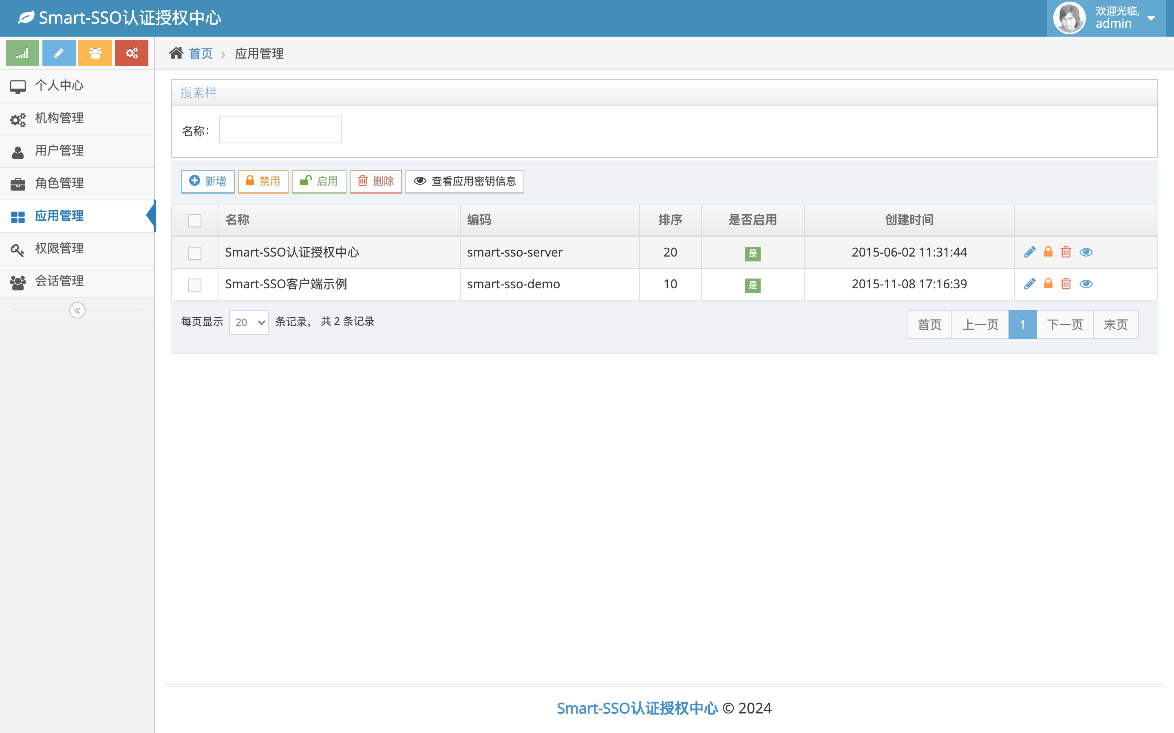Click the orange users shortcut icon
This screenshot has height=733, width=1174.
(95, 53)
